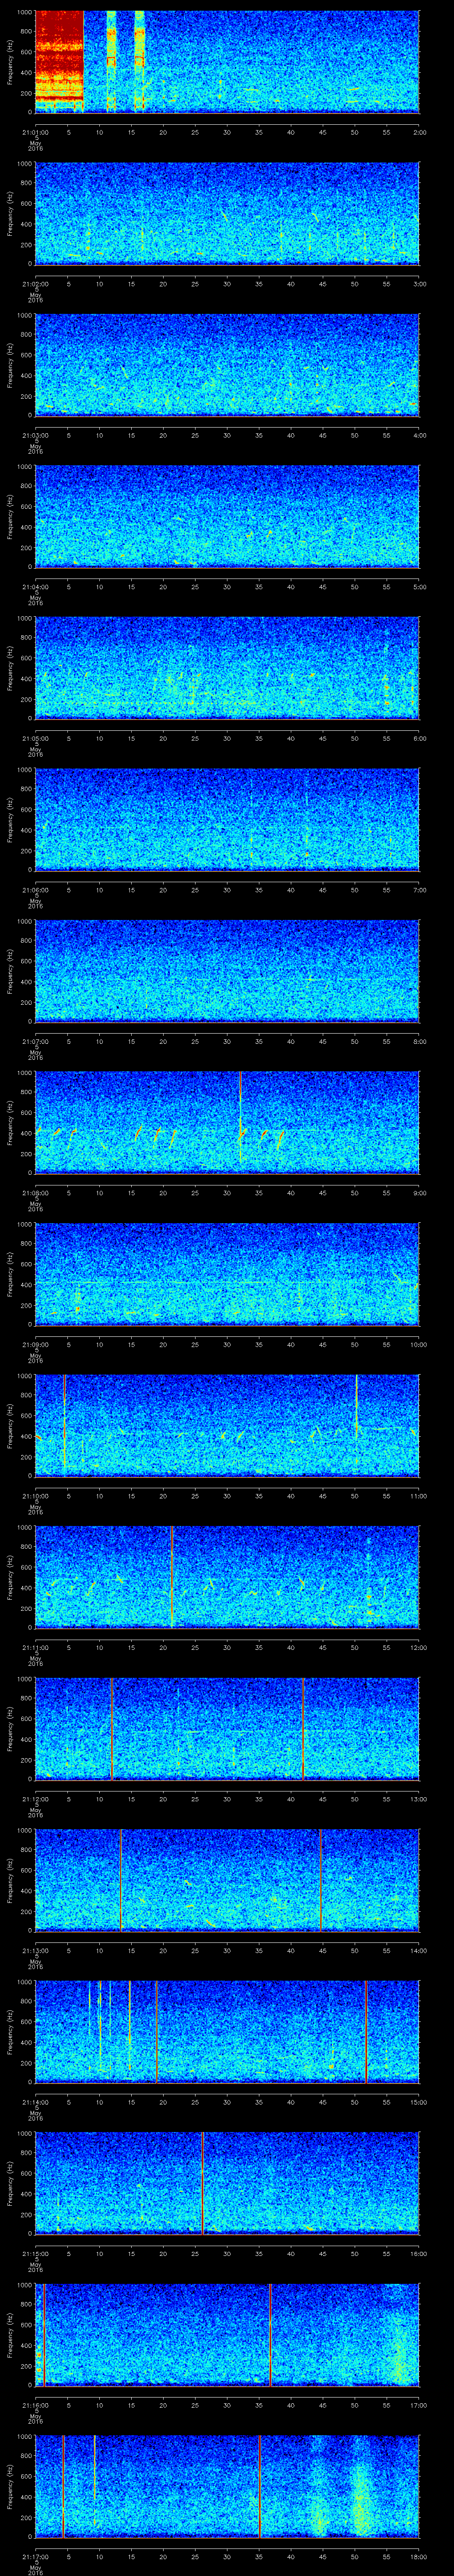Screen dimensions: 454x2576
Task: Click the spectrogram panel starting at 21:07:00
Action: coord(227,971)
